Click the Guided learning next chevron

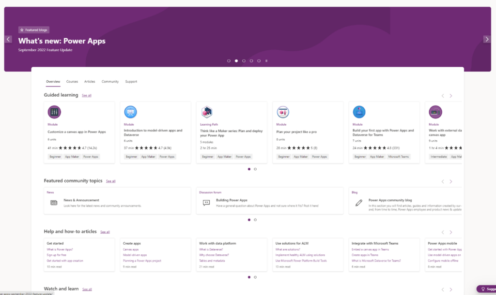point(450,95)
